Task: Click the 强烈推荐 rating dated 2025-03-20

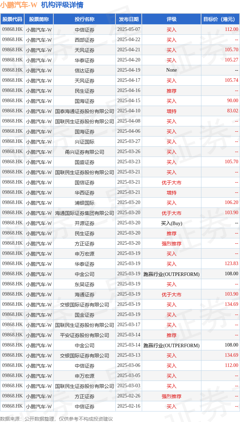Action: click(x=171, y=244)
